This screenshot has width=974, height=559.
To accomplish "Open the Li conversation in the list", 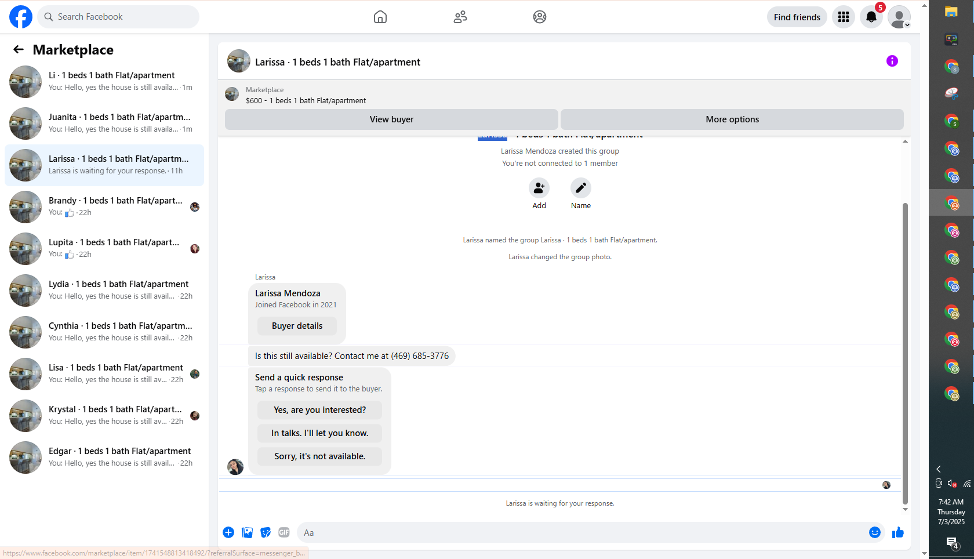I will pyautogui.click(x=104, y=82).
